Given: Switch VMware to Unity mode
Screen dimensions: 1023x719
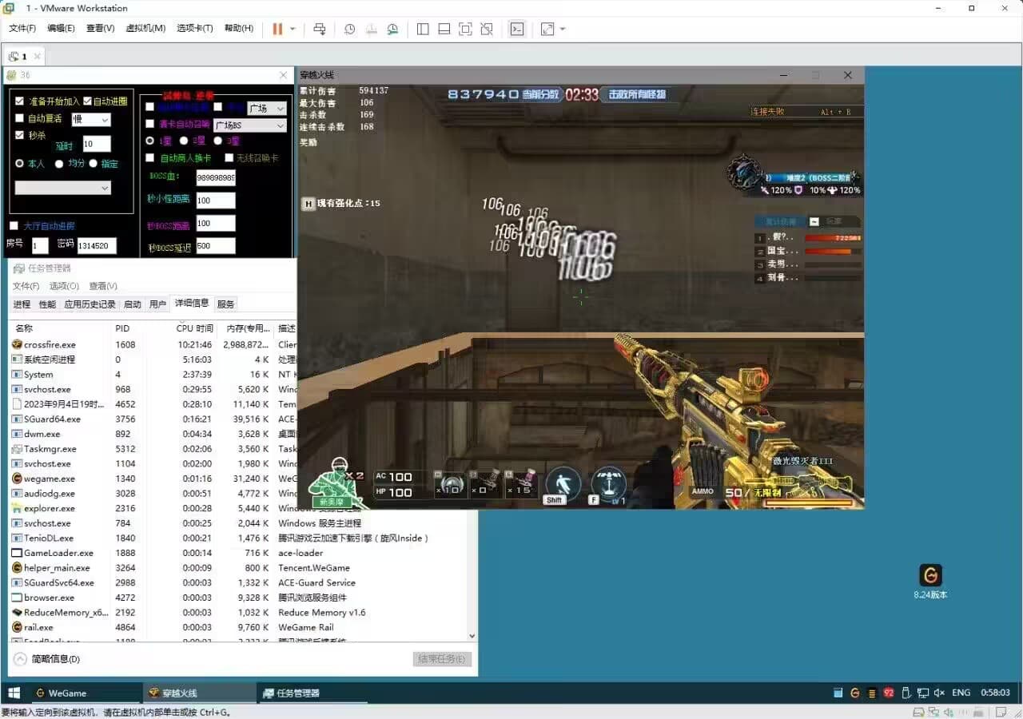Looking at the screenshot, I should (487, 29).
